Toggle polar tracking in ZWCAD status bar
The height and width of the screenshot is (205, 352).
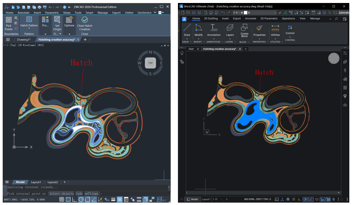pos(81,199)
